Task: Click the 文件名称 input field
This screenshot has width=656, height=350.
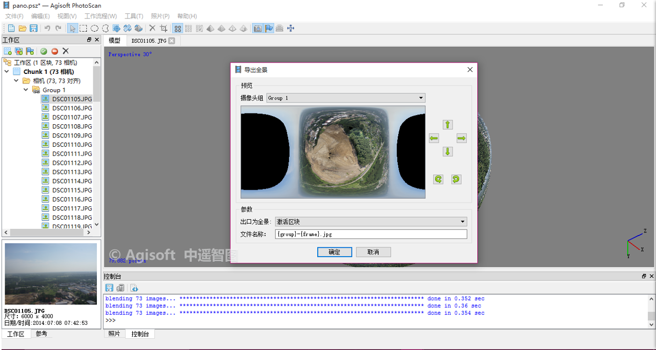Action: coord(371,234)
